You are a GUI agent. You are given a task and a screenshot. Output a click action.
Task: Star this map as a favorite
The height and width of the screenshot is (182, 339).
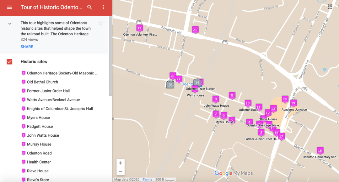click(x=100, y=23)
